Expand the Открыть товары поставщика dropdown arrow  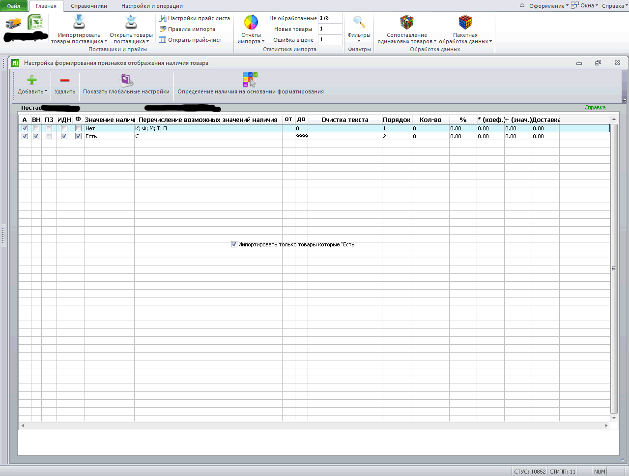tap(147, 42)
